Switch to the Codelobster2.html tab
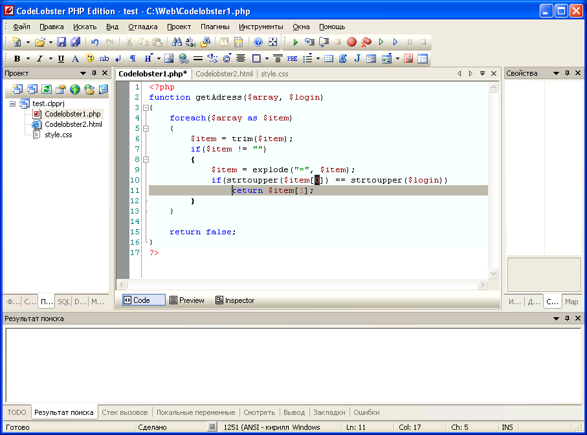 click(224, 74)
